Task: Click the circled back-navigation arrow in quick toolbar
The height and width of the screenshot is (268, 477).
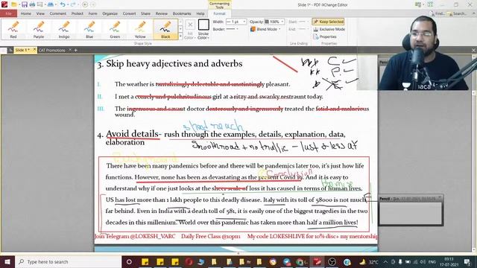Action: coord(85,4)
